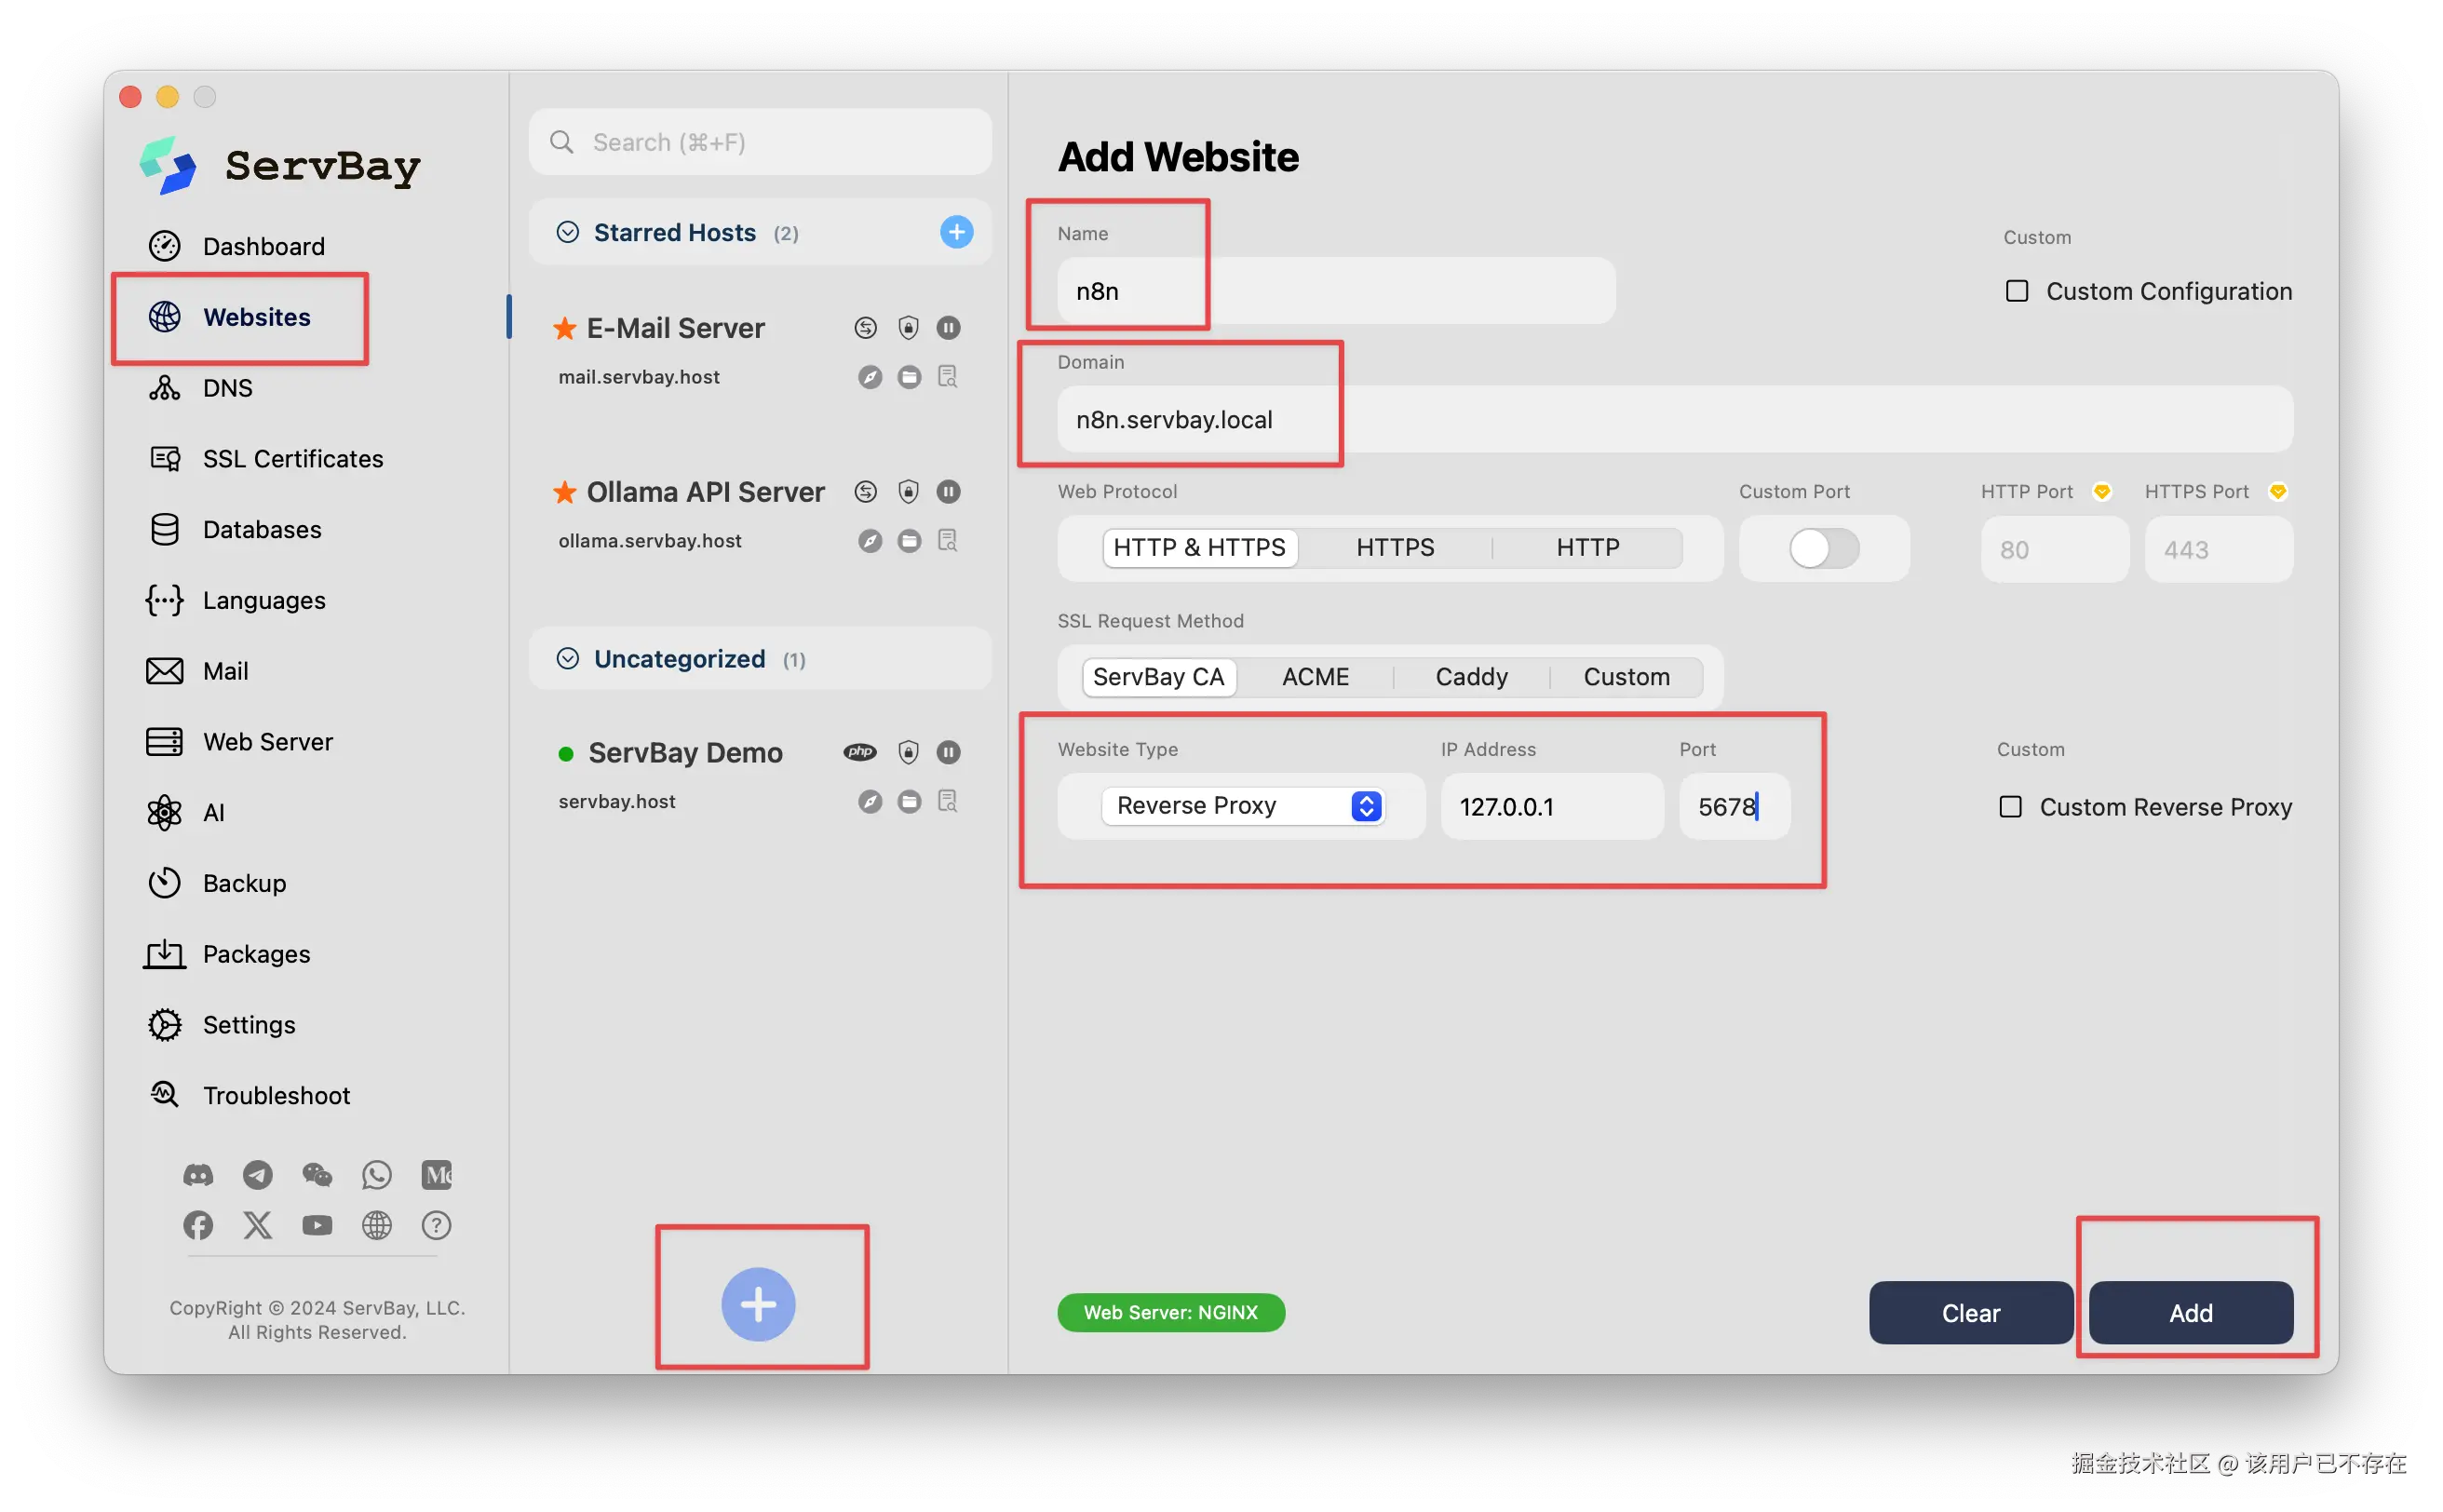Pause the E-Mail Server host
This screenshot has width=2443, height=1512.
pyautogui.click(x=948, y=328)
